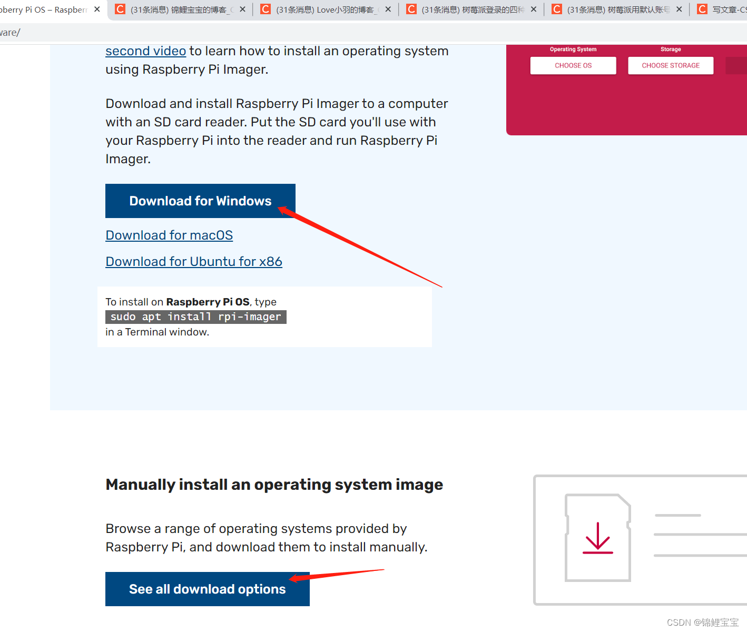This screenshot has height=632, width=747.
Task: Click CSDN favicon on 树莓派登录的四种 tab
Action: (411, 9)
